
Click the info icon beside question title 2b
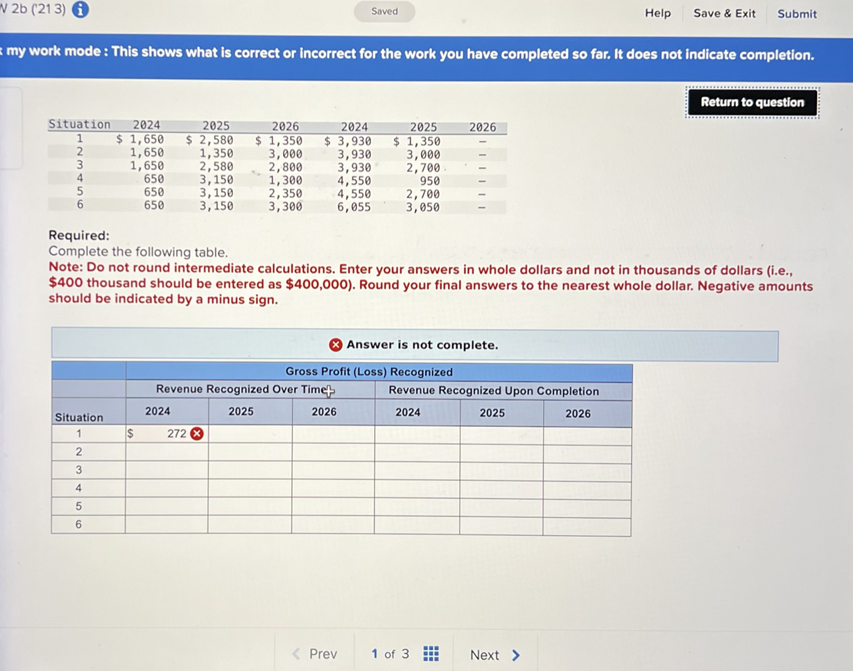click(x=81, y=10)
